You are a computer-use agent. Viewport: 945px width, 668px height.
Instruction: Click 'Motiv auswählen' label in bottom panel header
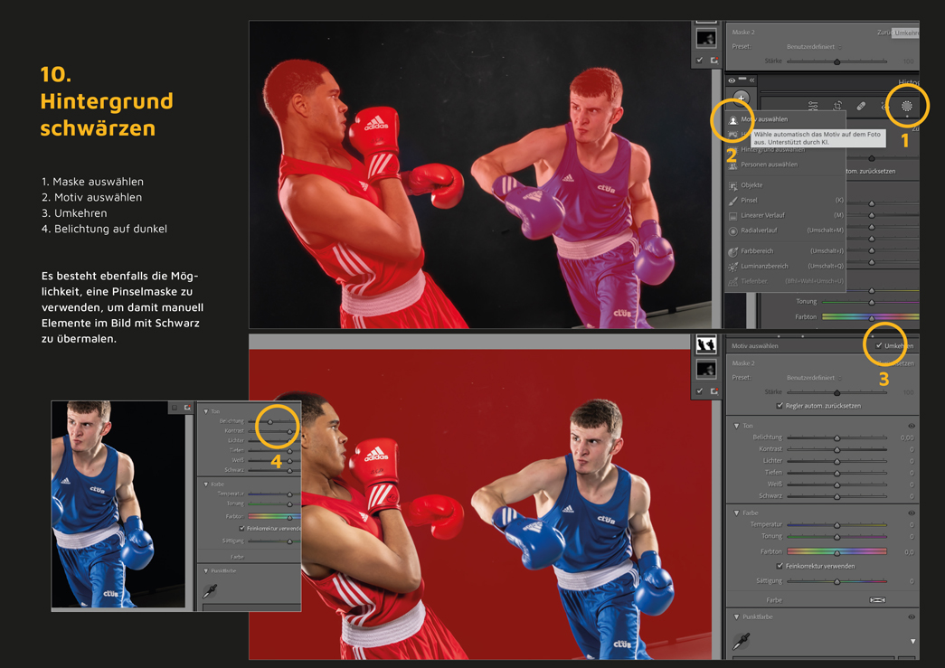754,345
